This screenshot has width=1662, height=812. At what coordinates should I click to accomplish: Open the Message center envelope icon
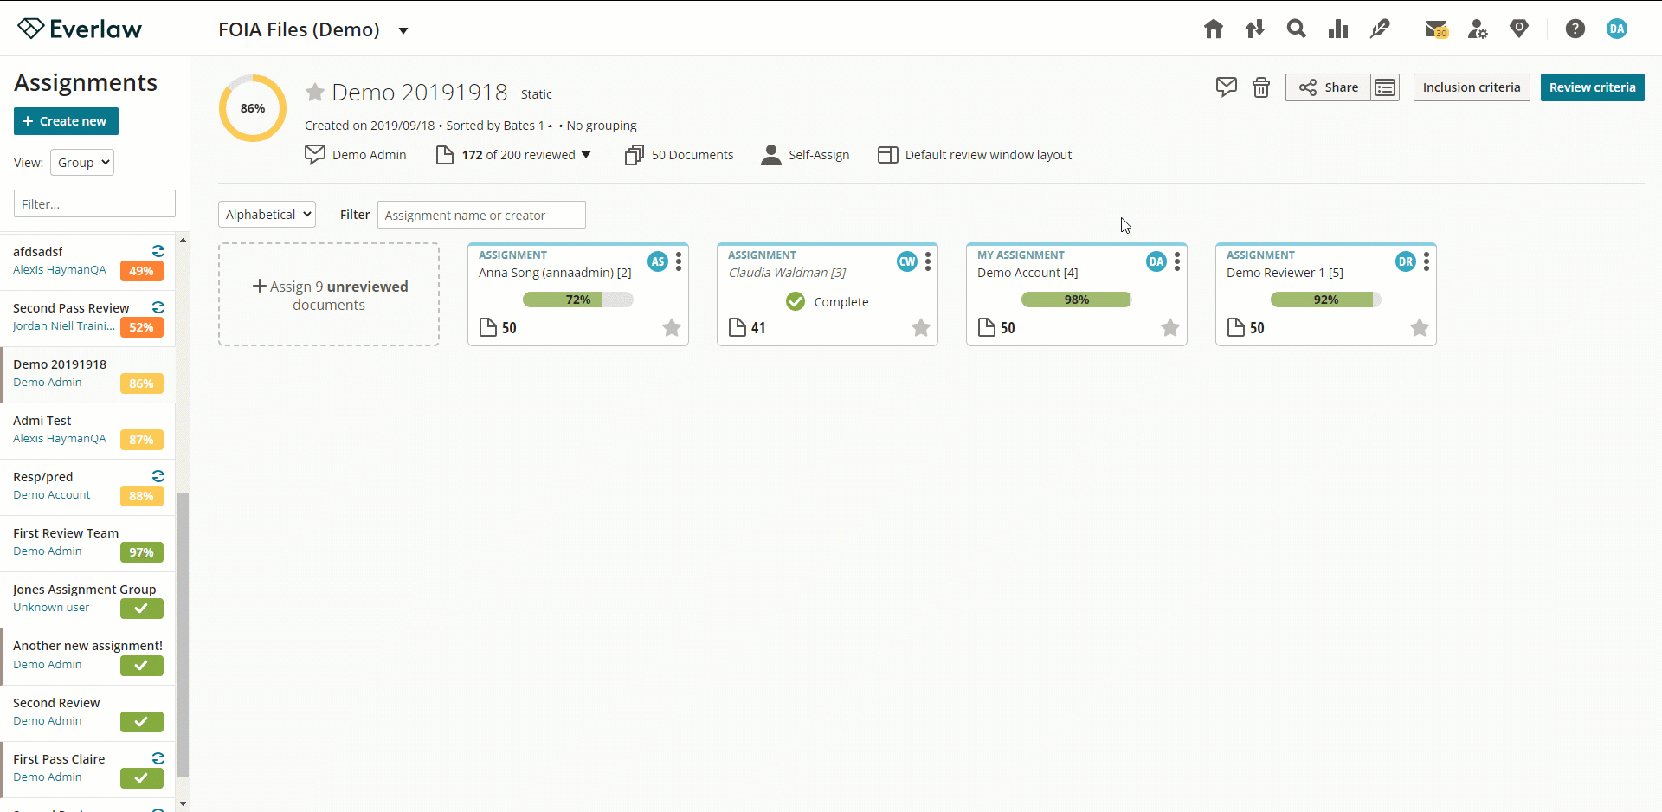pos(1436,29)
